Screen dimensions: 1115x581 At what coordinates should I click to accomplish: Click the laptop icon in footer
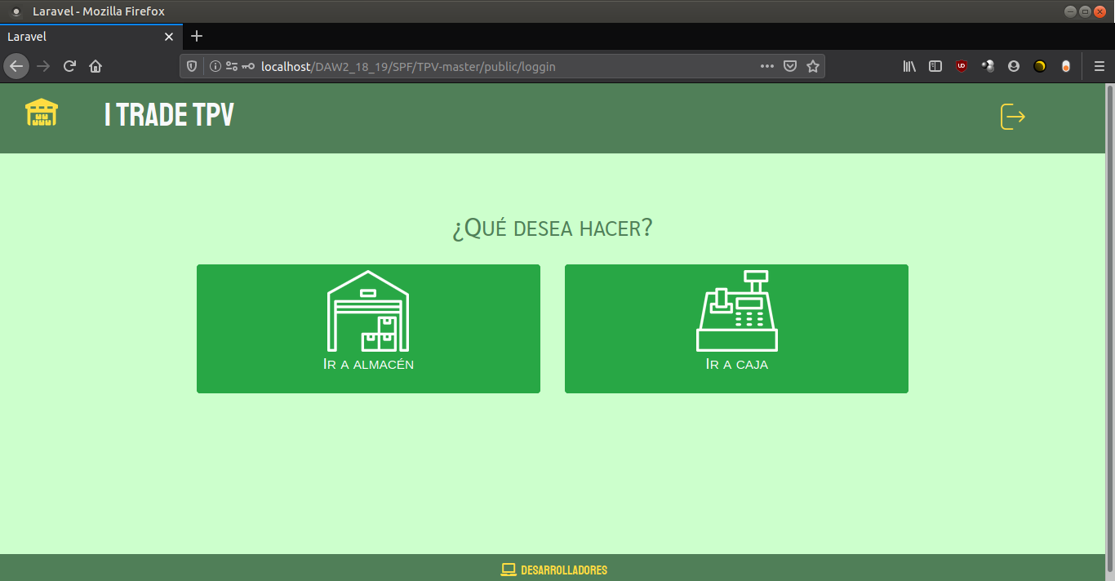(508, 570)
